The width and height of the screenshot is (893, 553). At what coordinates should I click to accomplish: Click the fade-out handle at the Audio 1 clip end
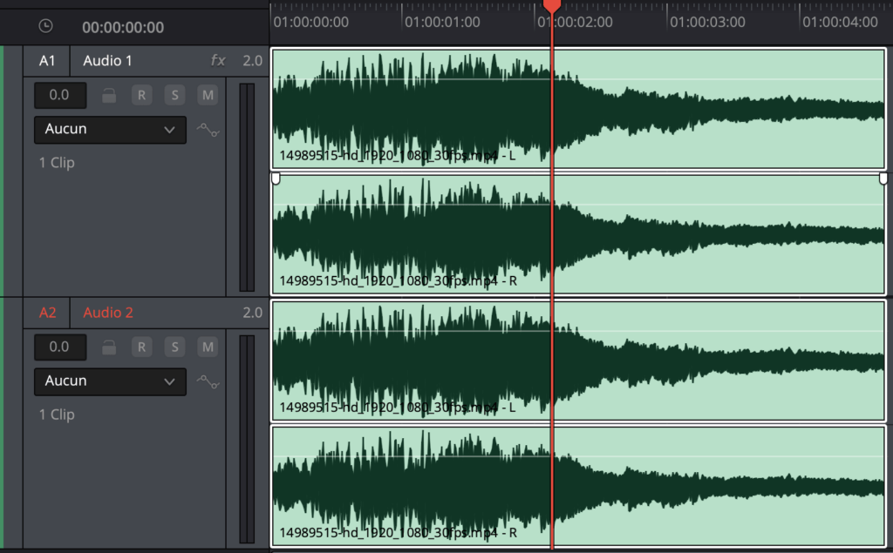click(x=883, y=179)
